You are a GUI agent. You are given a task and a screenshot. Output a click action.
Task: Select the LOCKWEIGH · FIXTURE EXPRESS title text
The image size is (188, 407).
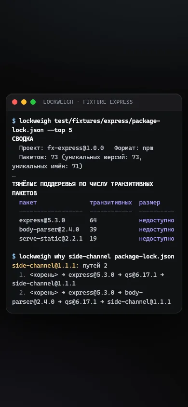pyautogui.click(x=88, y=102)
